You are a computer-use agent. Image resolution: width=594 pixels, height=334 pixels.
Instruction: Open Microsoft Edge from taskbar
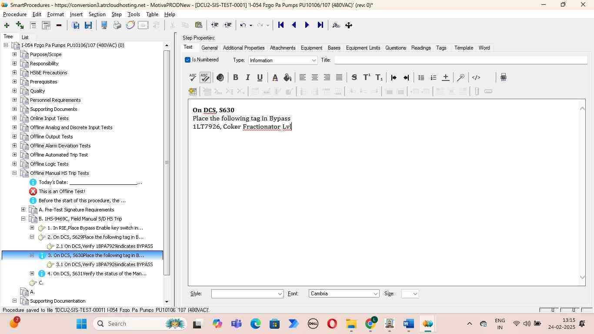click(255, 324)
